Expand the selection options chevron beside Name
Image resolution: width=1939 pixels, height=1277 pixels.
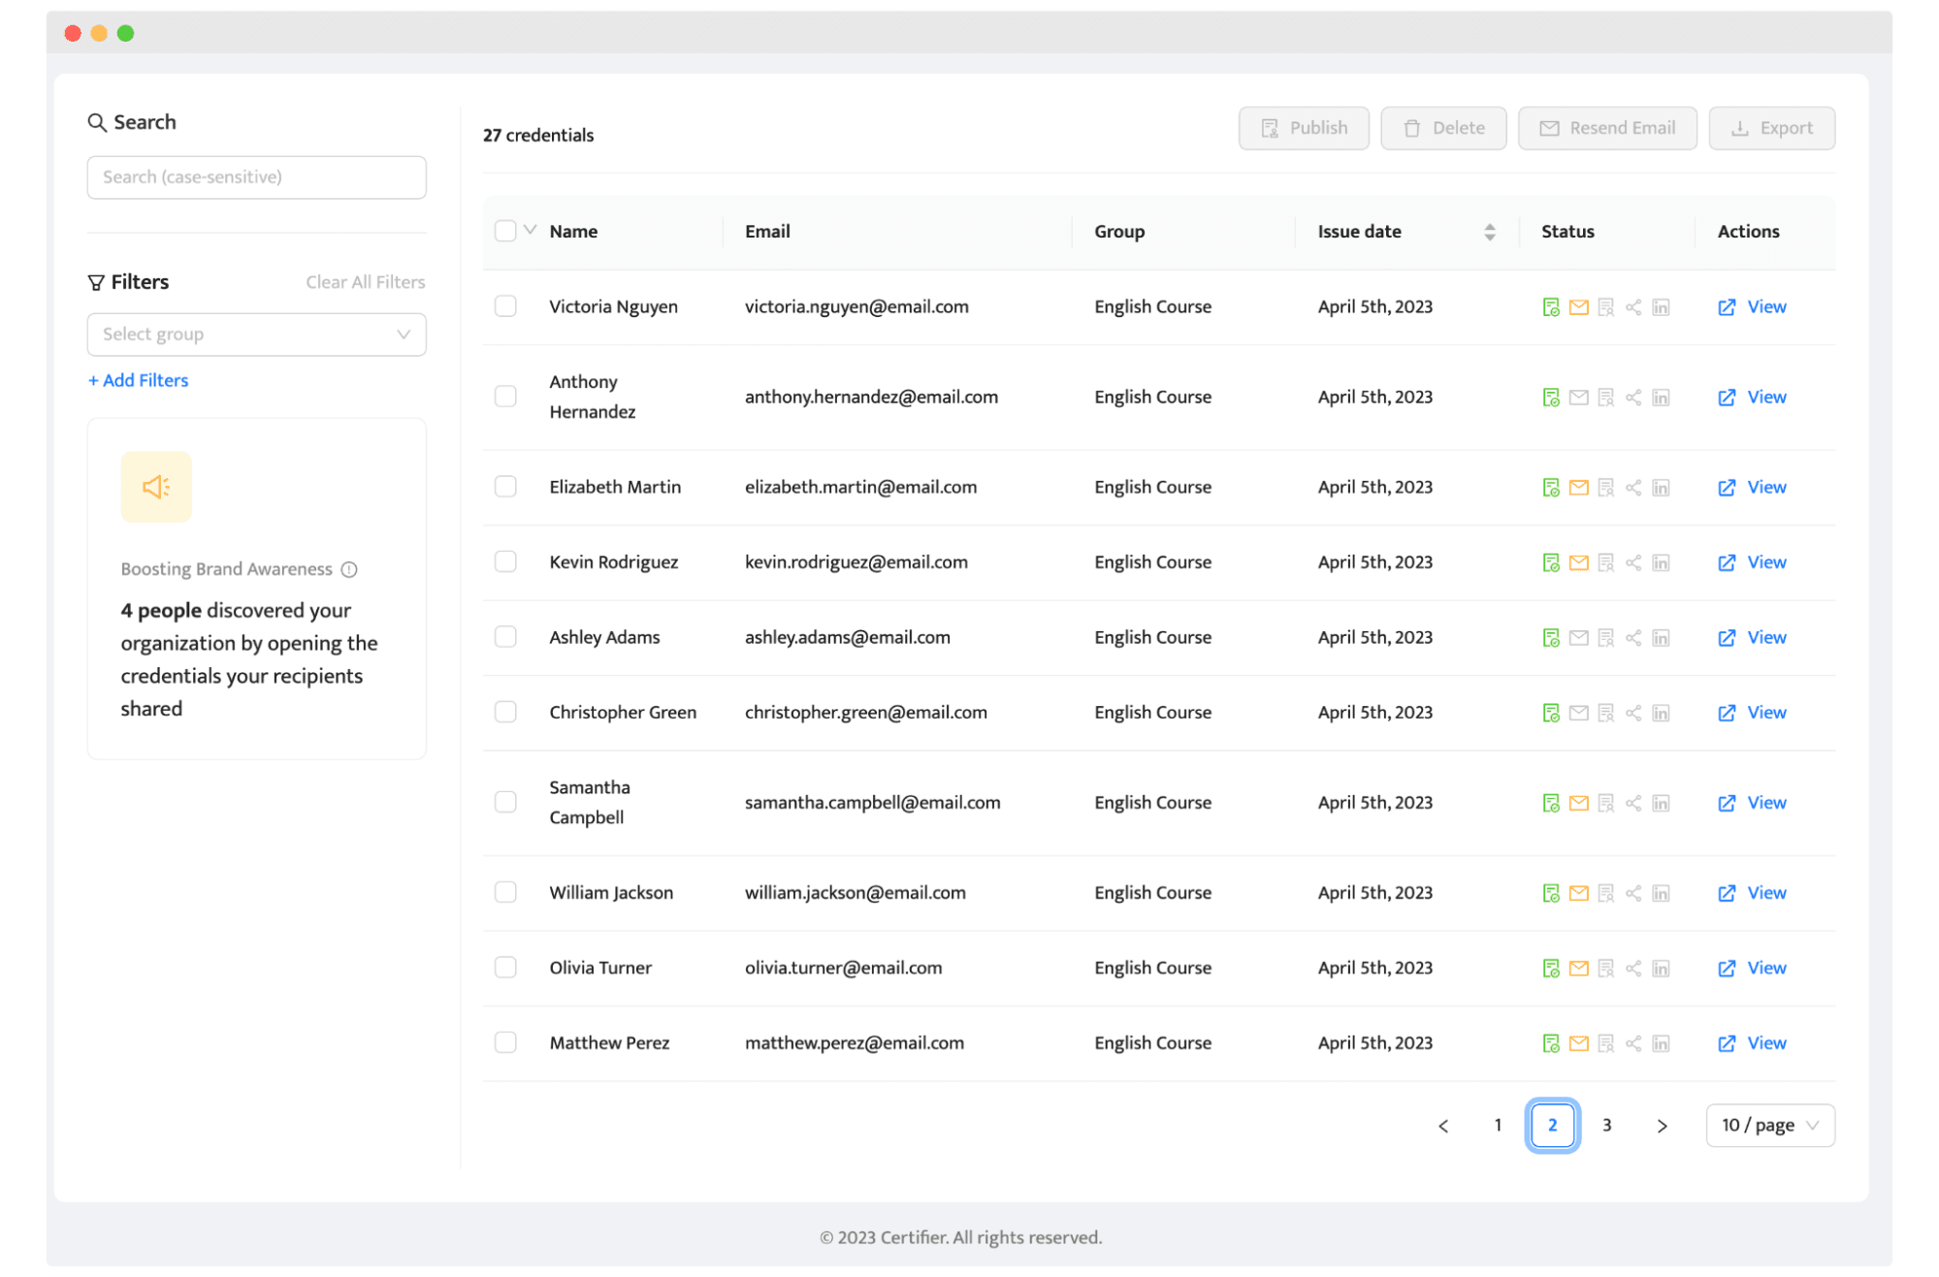tap(531, 231)
